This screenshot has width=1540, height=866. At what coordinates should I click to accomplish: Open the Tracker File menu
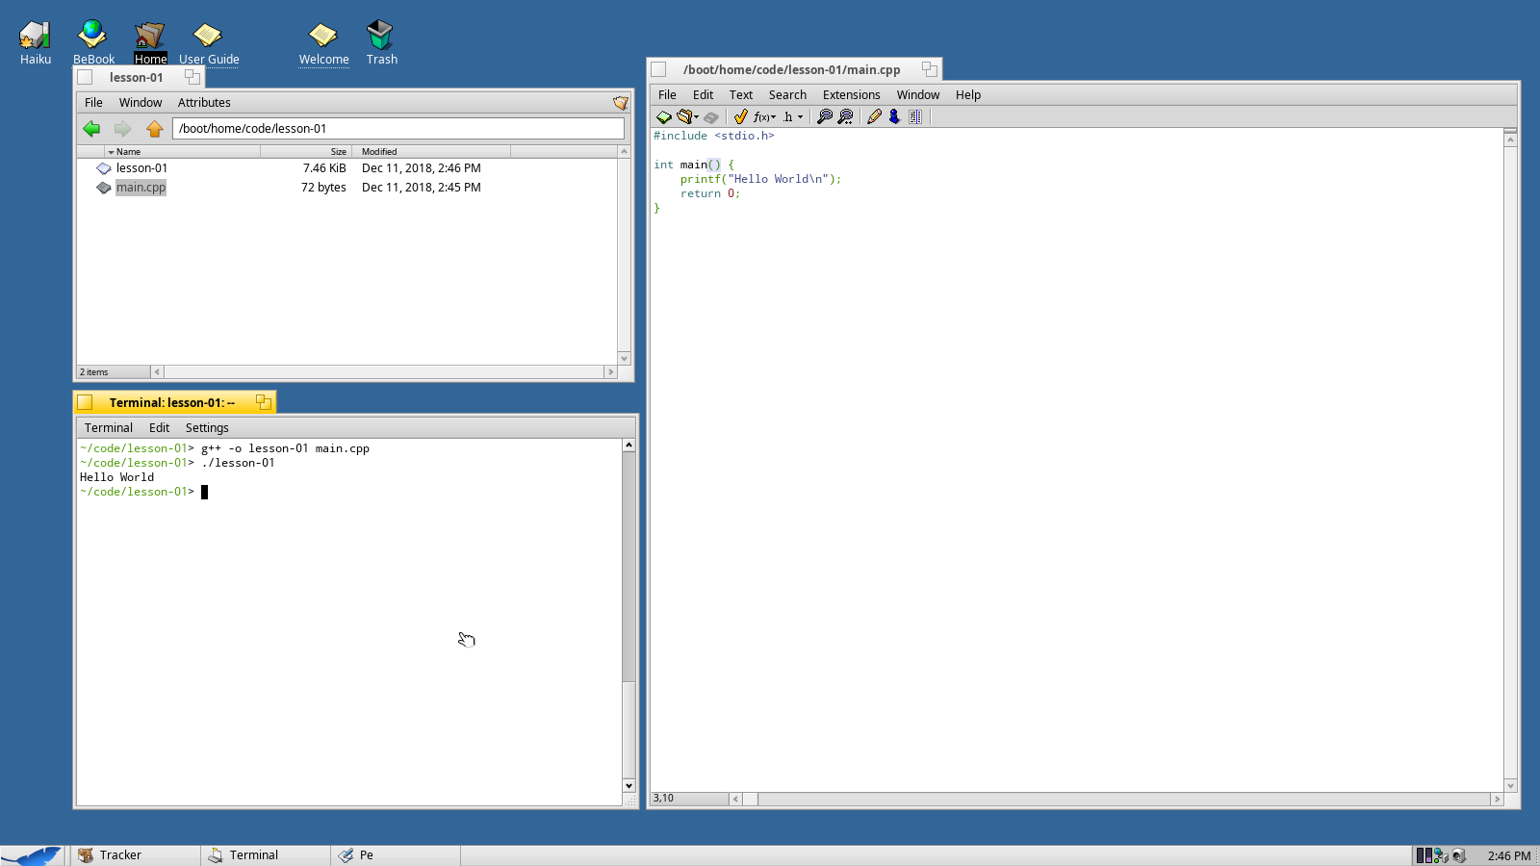(x=93, y=103)
